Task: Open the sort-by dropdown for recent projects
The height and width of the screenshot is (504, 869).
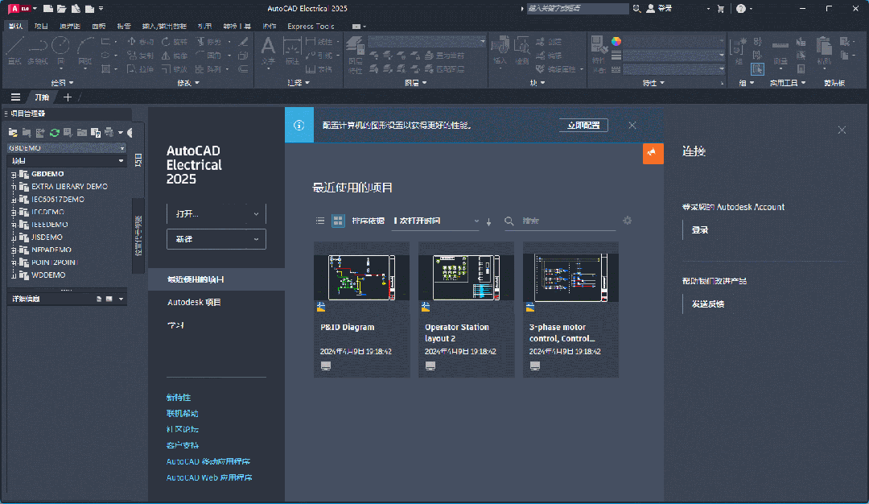Action: (435, 221)
